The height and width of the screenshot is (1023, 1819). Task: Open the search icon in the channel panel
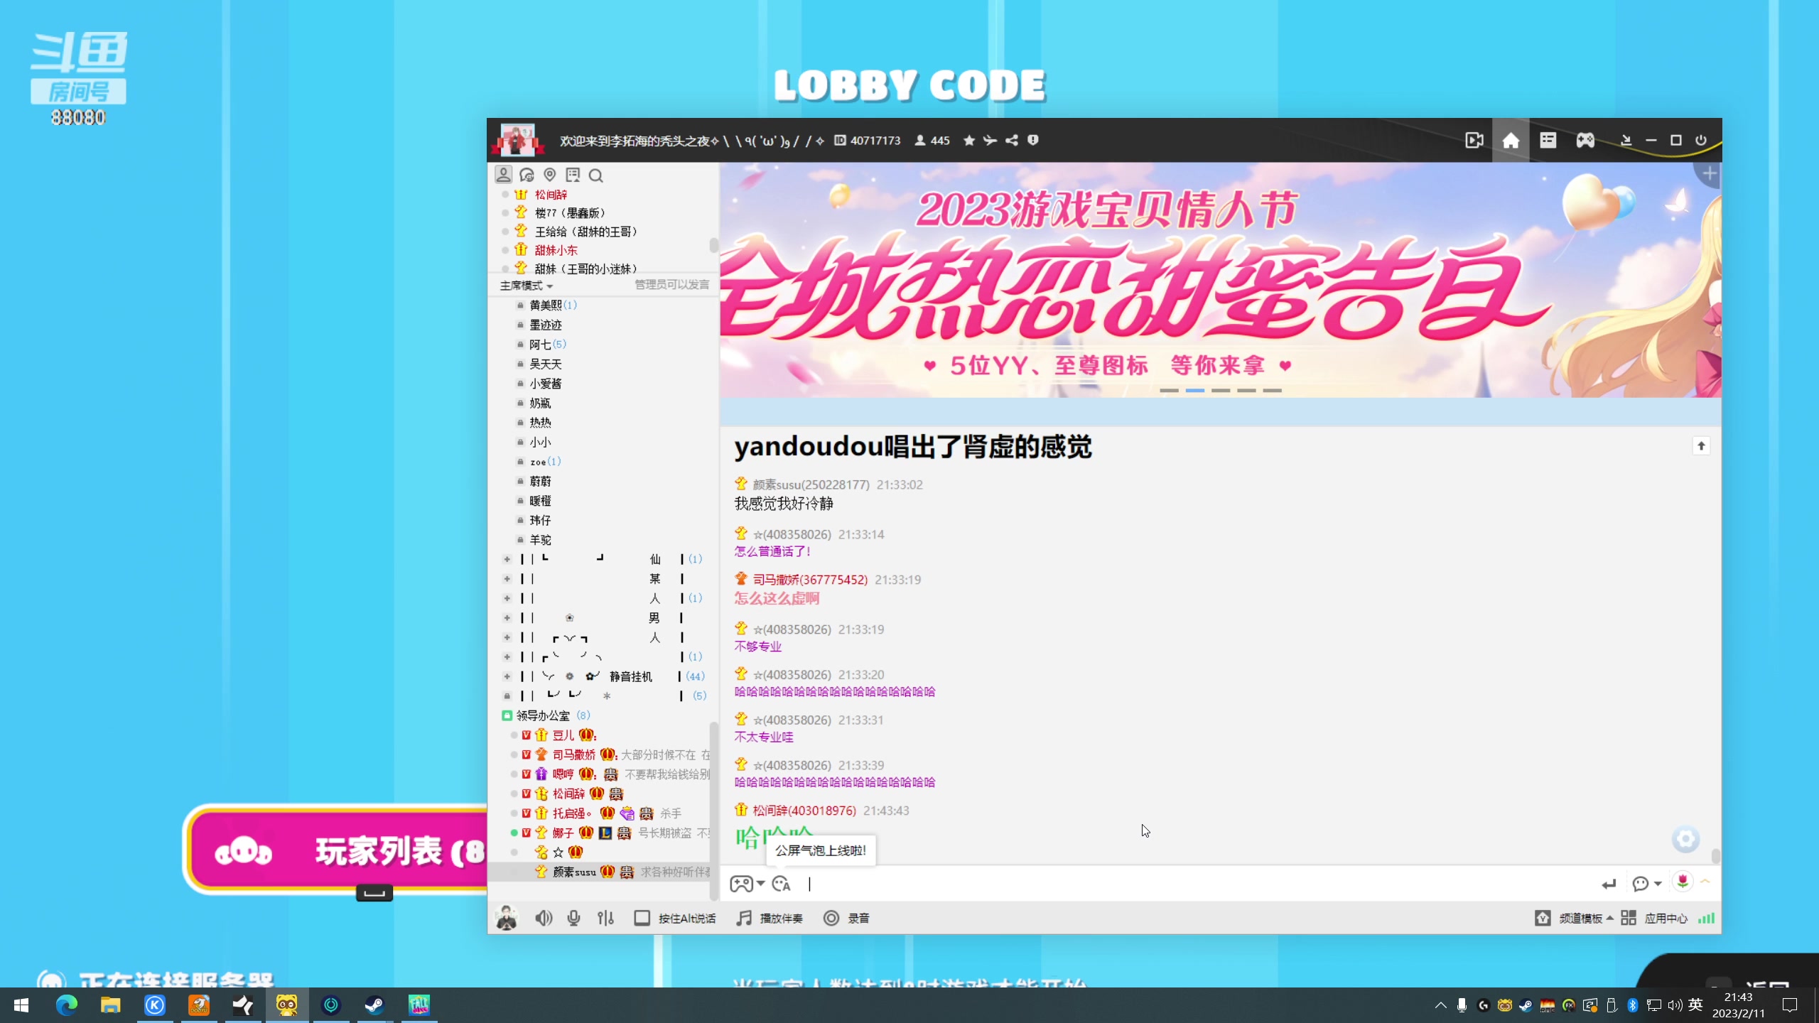596,175
